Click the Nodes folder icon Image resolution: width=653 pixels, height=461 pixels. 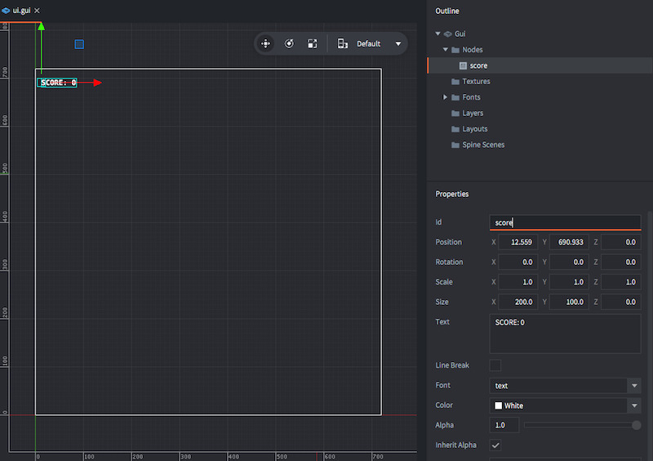click(455, 50)
